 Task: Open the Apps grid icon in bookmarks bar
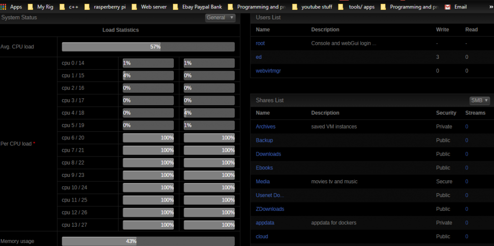coord(3,7)
